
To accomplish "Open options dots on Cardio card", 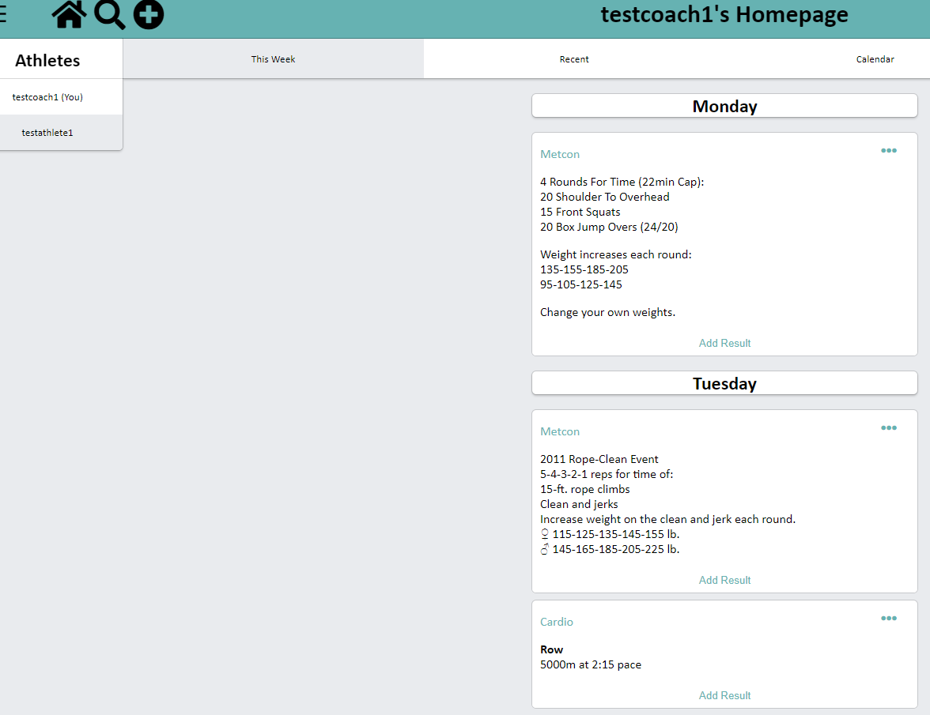I will click(x=889, y=619).
